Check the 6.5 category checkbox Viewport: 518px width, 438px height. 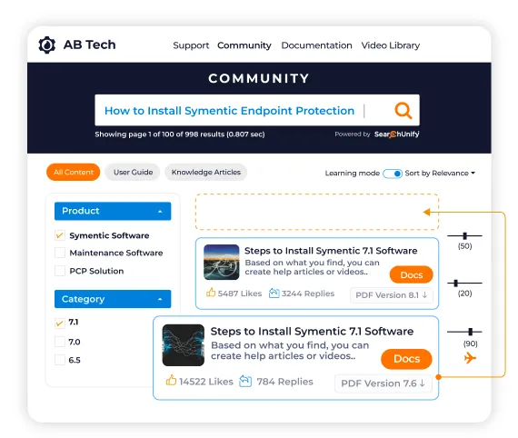coord(60,360)
